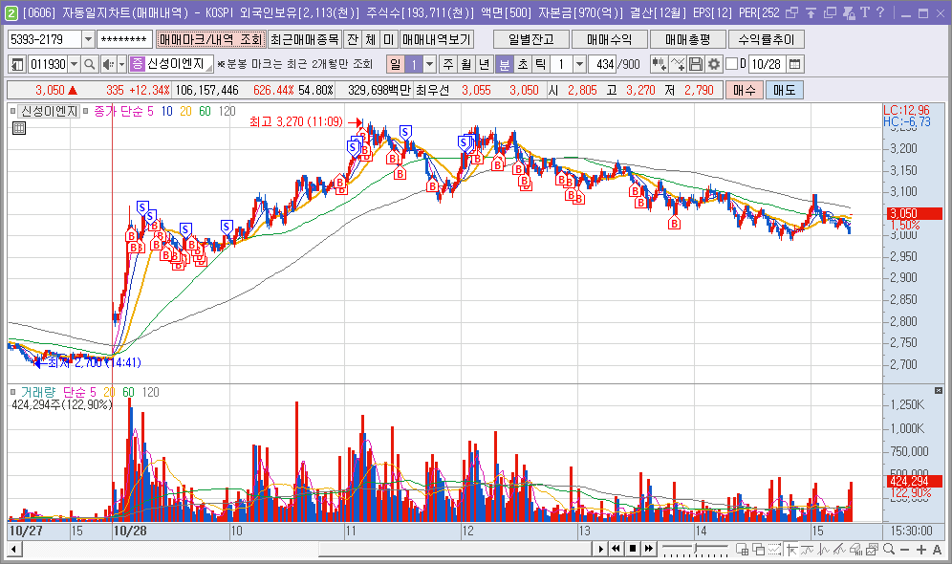Click the stock search magnifier icon
Image resolution: width=952 pixels, height=564 pixels.
(x=89, y=64)
